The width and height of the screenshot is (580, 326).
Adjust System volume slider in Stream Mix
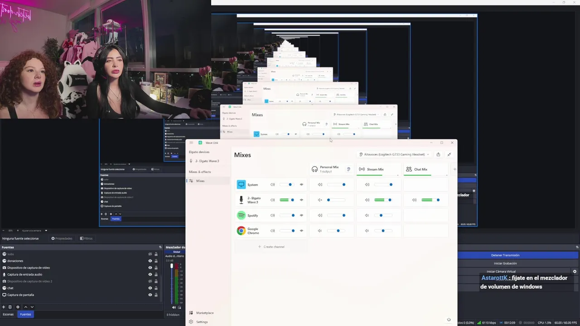pos(384,185)
